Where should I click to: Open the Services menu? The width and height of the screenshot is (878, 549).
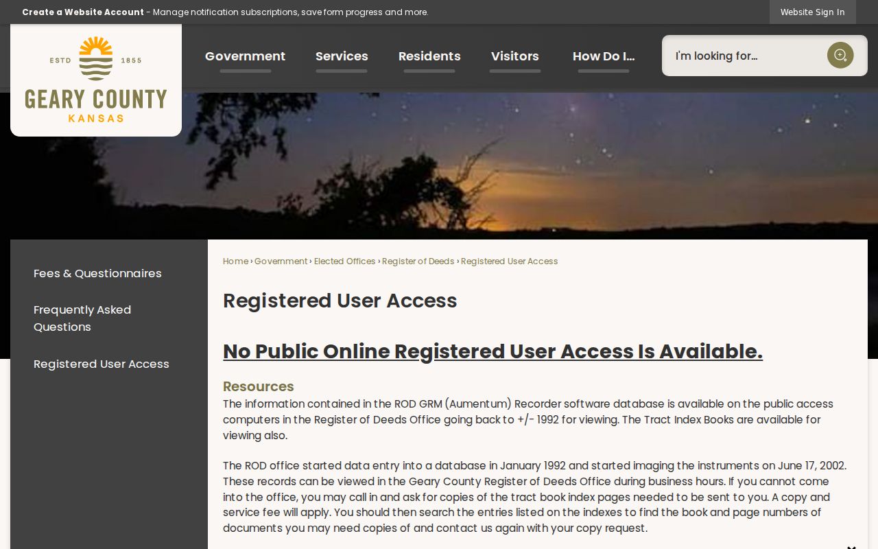342,56
